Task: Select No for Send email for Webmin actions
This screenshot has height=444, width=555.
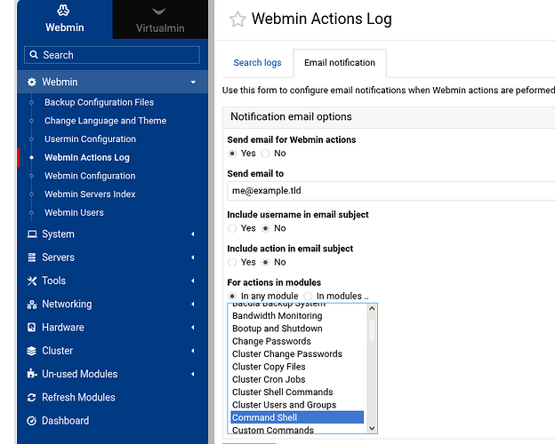Action: tap(266, 154)
